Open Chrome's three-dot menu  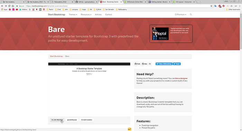240,6
